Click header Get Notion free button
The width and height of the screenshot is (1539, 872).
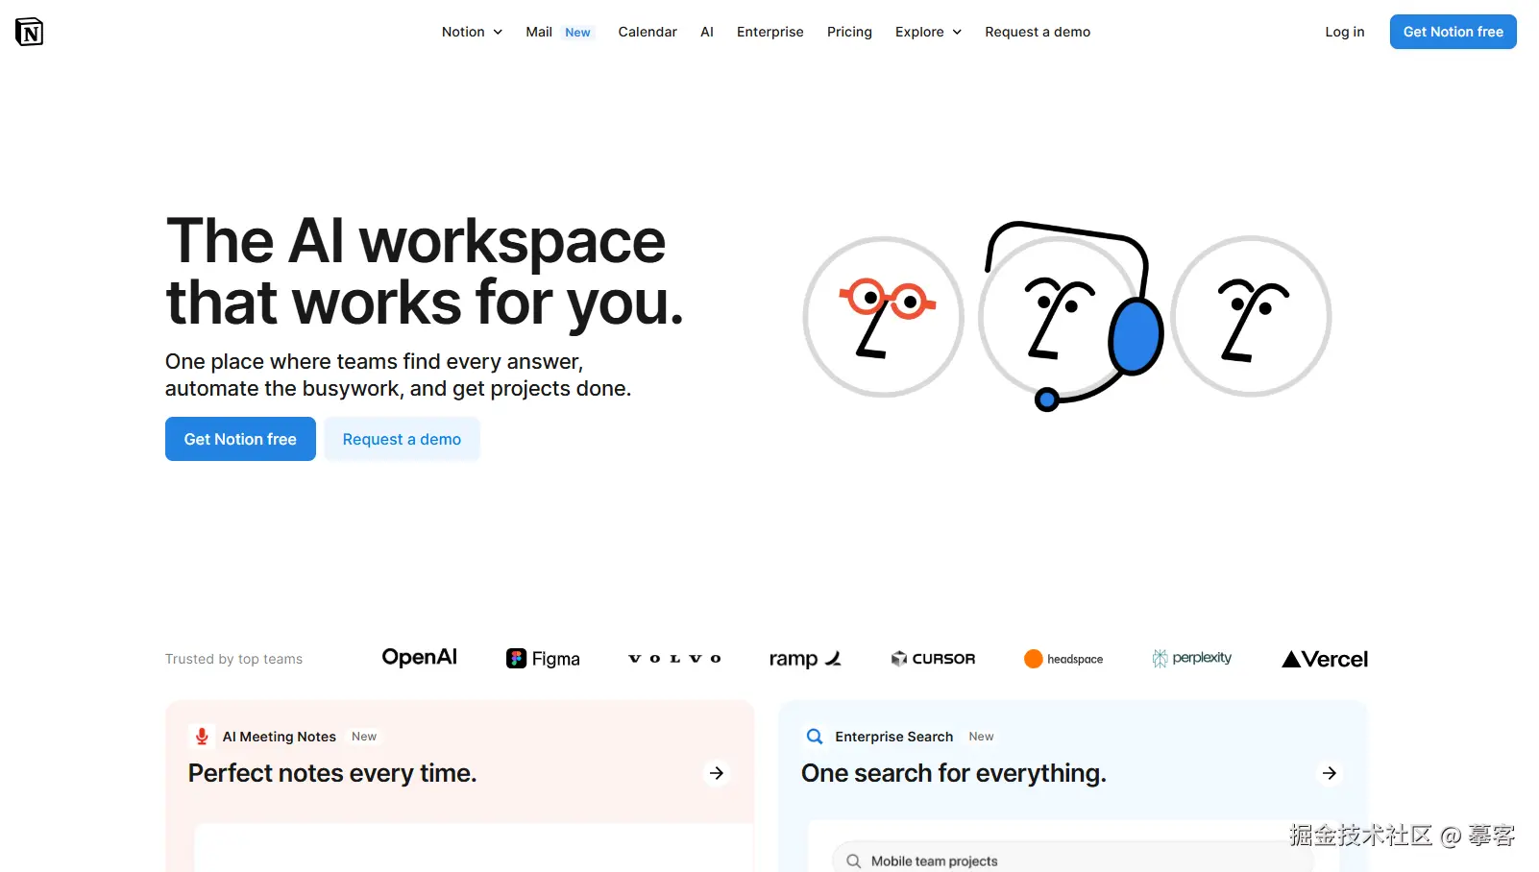[1453, 32]
